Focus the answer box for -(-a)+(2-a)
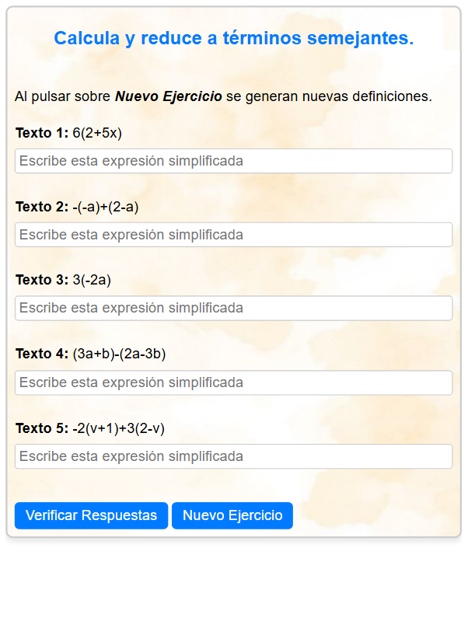The width and height of the screenshot is (468, 639). click(233, 235)
